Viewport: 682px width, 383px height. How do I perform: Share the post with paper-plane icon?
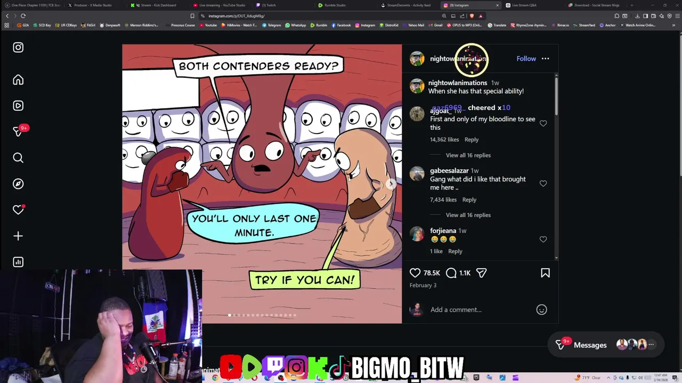click(x=482, y=273)
